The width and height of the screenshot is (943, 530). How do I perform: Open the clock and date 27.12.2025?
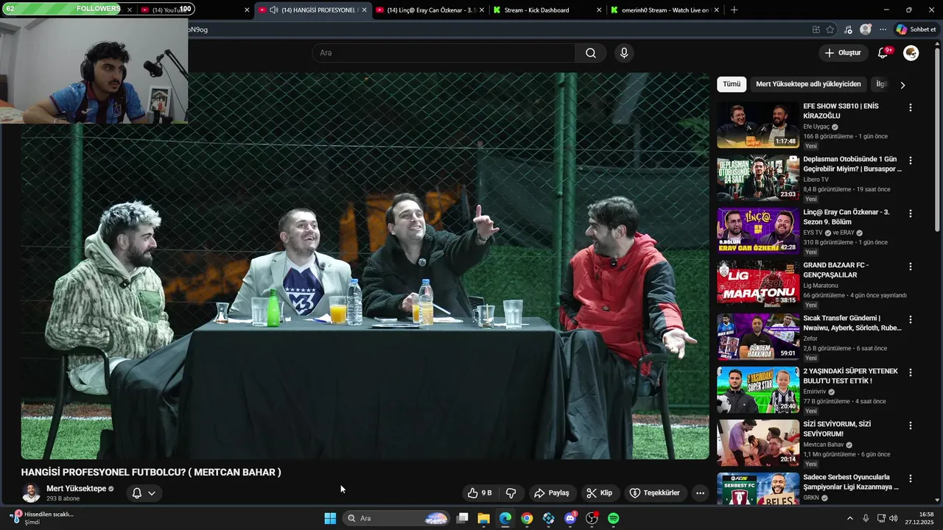point(919,518)
